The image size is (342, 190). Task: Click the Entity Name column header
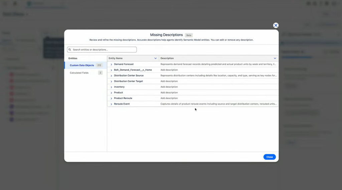pyautogui.click(x=133, y=58)
